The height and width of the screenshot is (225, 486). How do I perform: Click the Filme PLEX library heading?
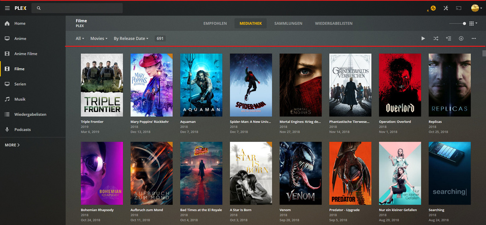pyautogui.click(x=81, y=23)
